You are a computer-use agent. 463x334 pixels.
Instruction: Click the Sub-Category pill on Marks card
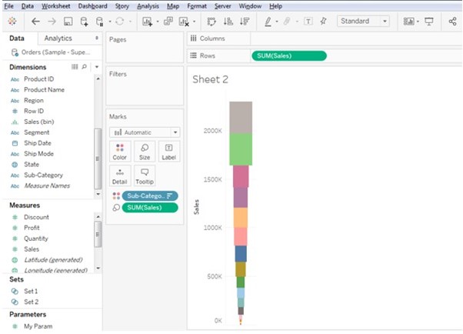click(150, 196)
